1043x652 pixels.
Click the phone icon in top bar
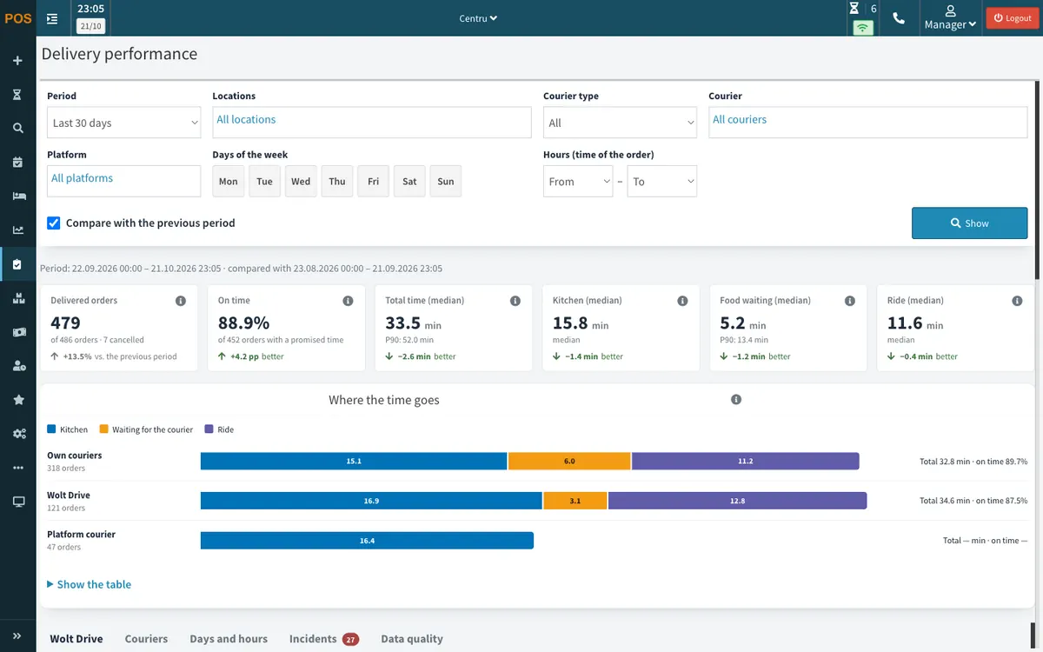coord(899,18)
